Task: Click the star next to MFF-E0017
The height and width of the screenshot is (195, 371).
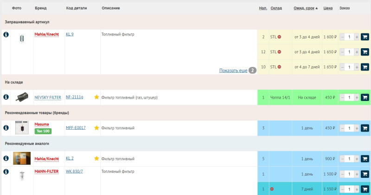Action: (96, 128)
